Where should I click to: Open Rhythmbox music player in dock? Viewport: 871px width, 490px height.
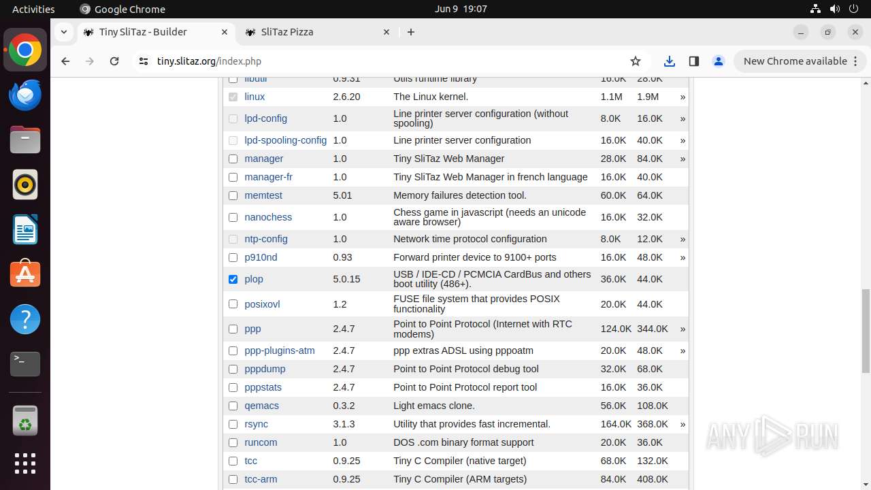25,185
